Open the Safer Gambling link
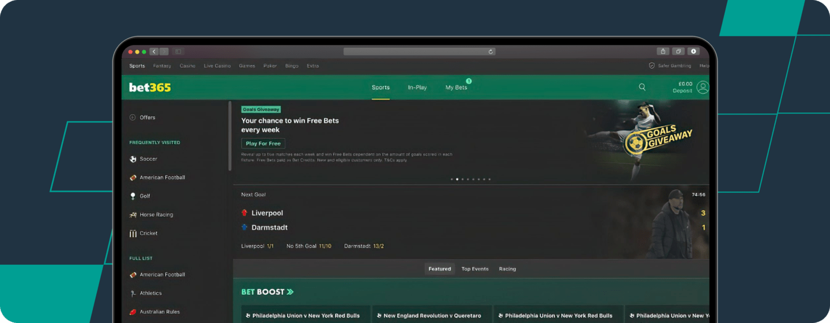The image size is (830, 323). coord(674,66)
